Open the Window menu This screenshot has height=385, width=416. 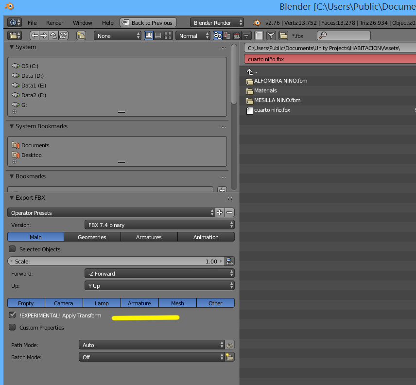tap(83, 23)
